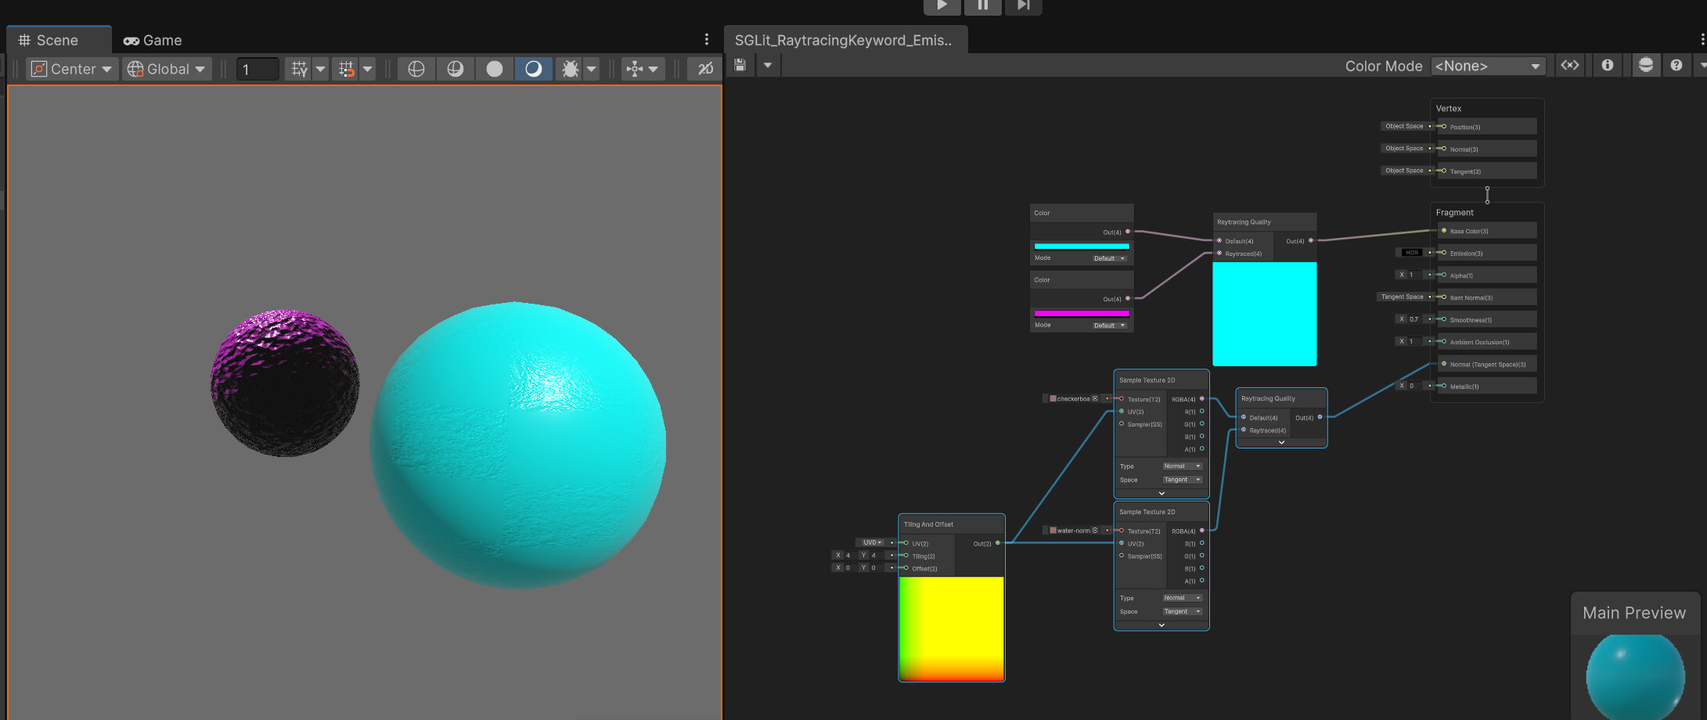Select the grid snapping icon in Scene toolbar
Image resolution: width=1707 pixels, height=720 pixels.
pyautogui.click(x=347, y=68)
